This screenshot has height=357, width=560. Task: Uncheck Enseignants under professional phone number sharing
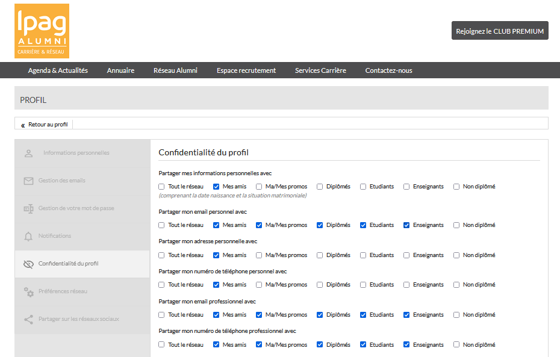[406, 345]
